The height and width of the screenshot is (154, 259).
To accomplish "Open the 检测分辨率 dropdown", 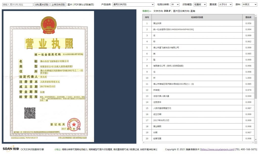I will click(x=175, y=5).
